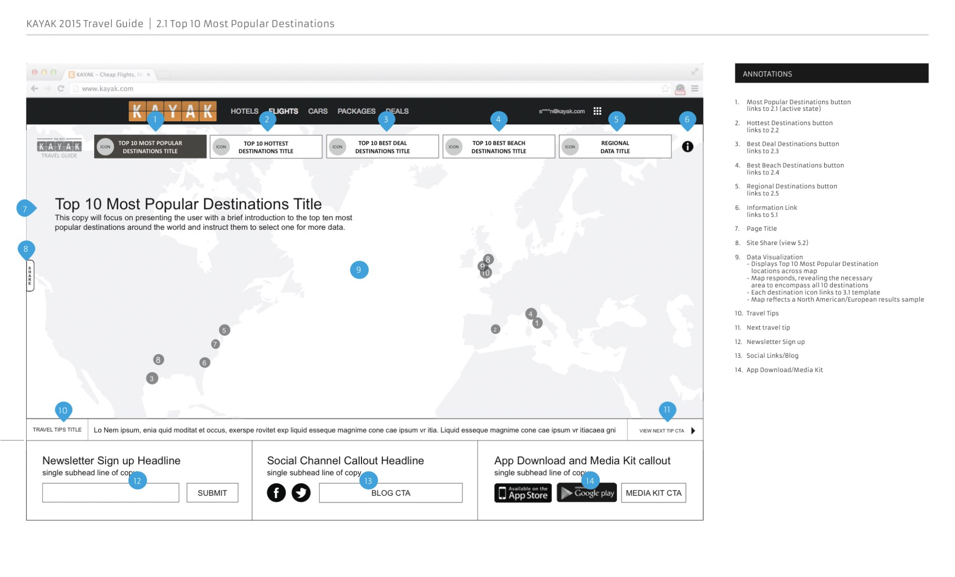Reload the page with the browser refresh icon

tap(61, 88)
